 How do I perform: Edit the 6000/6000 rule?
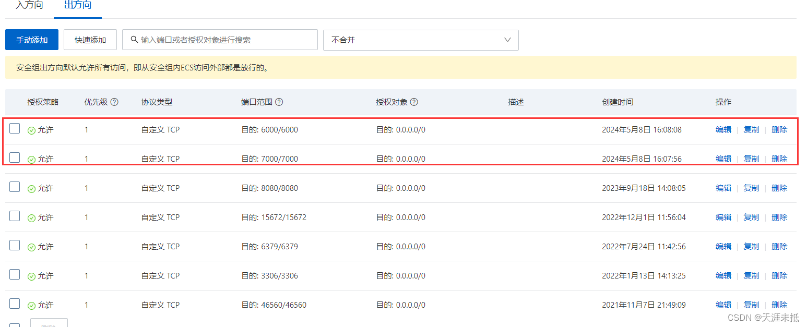tap(723, 130)
